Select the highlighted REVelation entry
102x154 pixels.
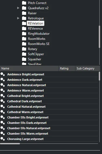pos(36,23)
